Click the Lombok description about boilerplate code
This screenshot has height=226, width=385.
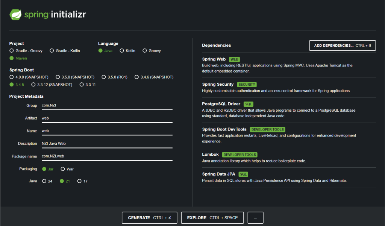[254, 161]
